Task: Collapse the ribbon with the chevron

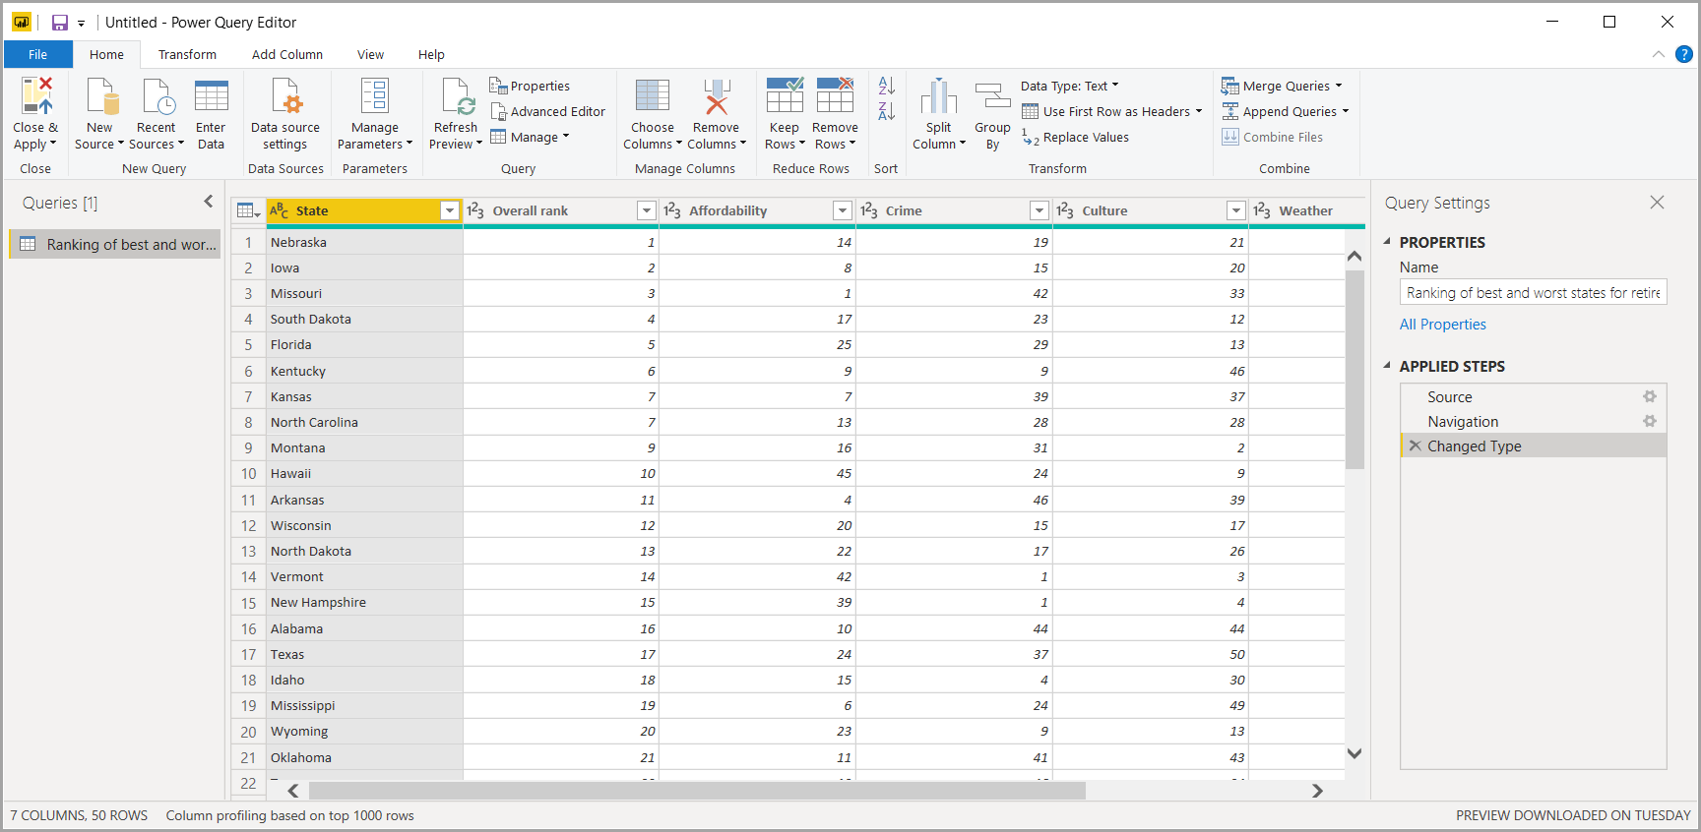Action: pos(1659,55)
